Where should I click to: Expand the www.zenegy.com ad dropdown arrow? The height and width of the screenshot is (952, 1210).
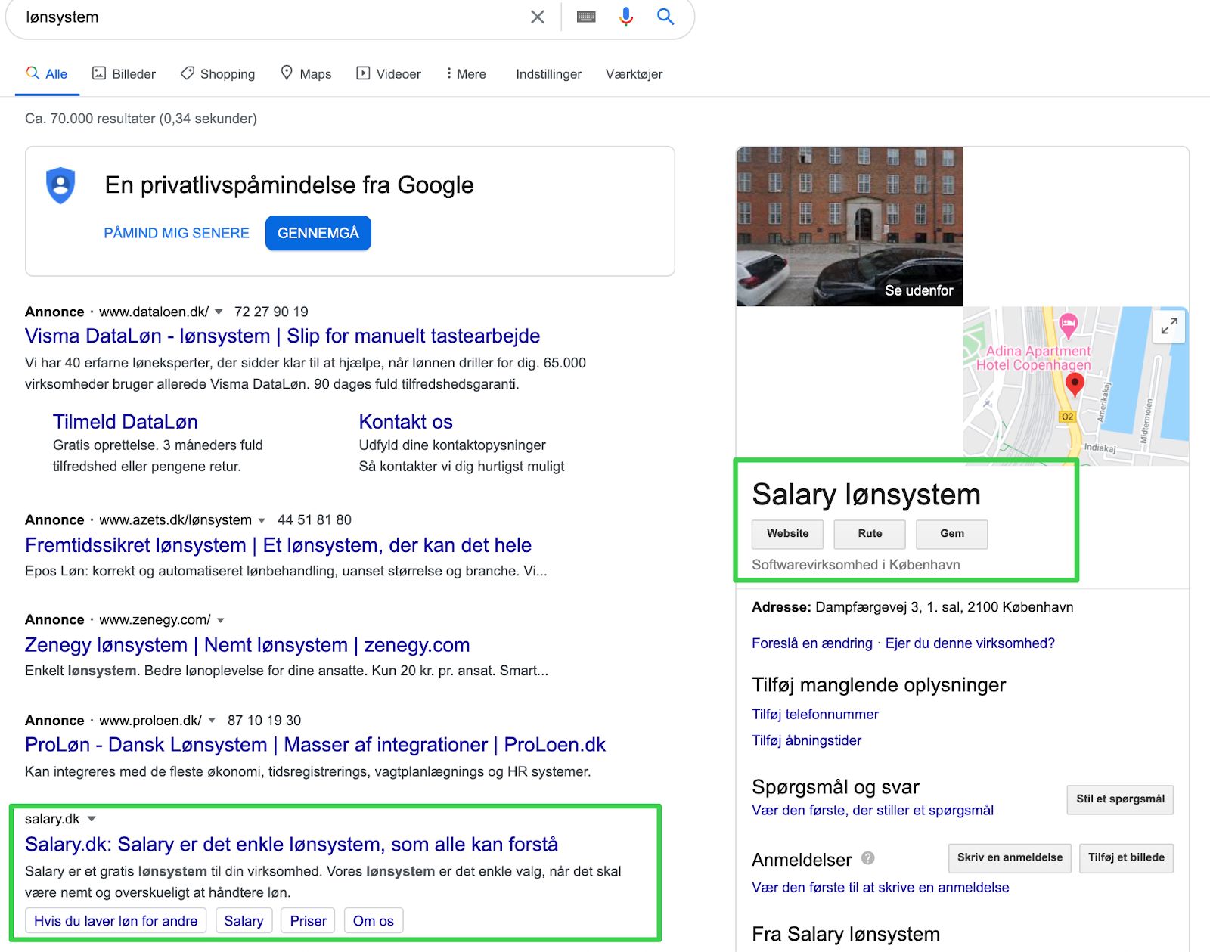point(221,620)
